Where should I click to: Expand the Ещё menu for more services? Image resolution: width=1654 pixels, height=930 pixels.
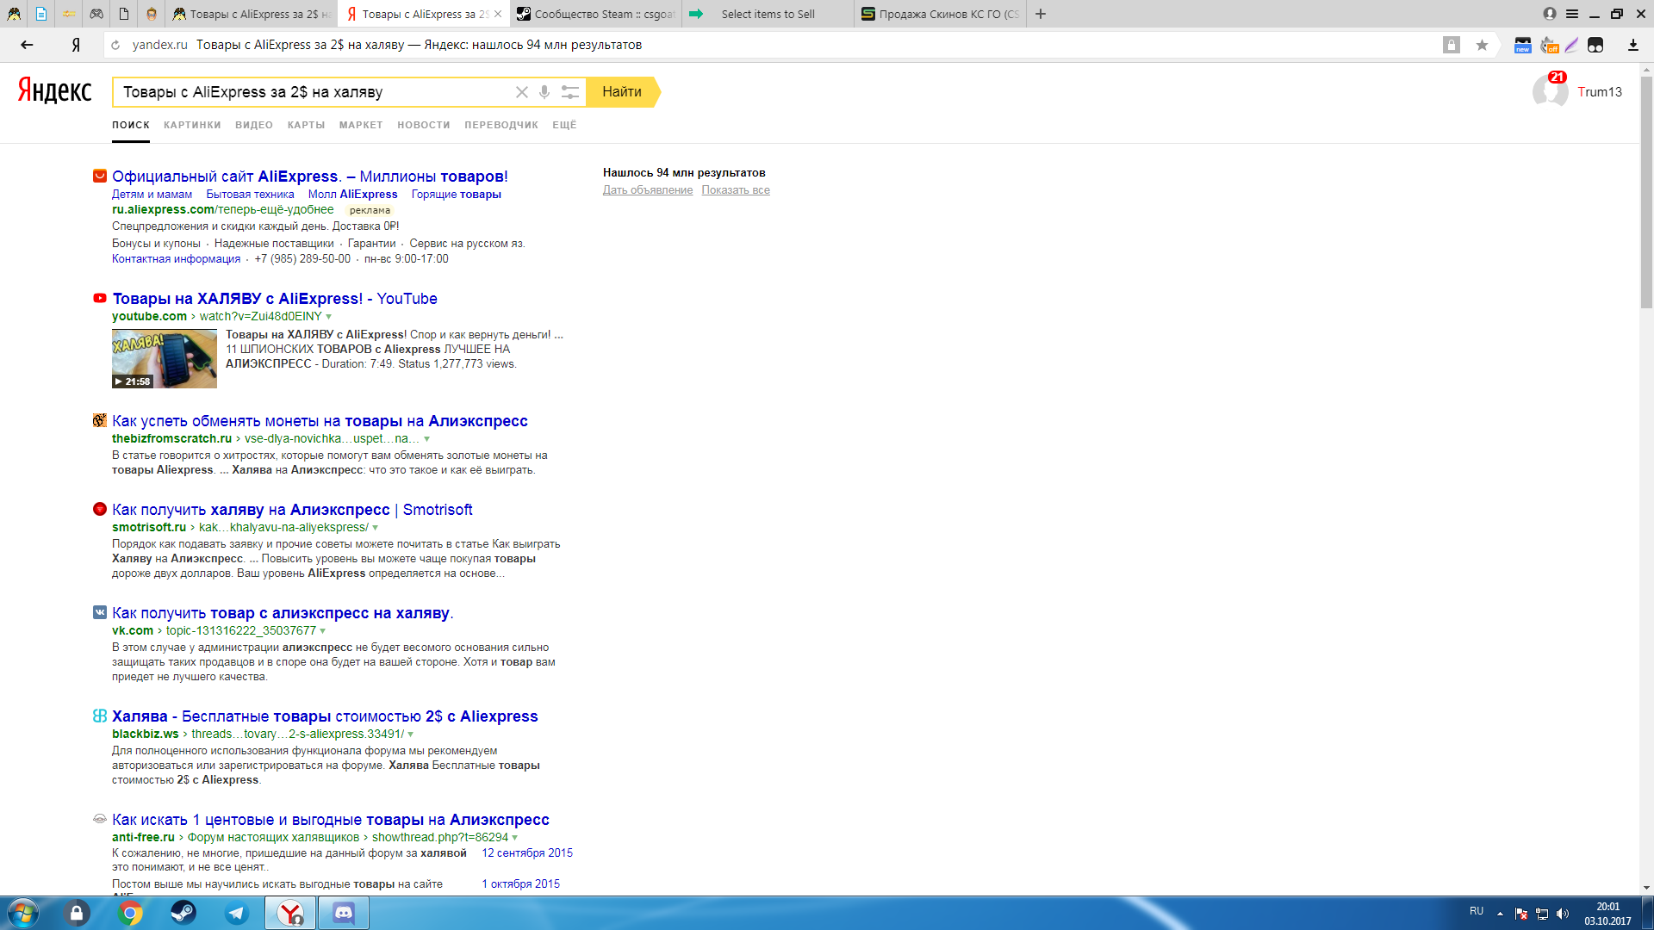(564, 125)
